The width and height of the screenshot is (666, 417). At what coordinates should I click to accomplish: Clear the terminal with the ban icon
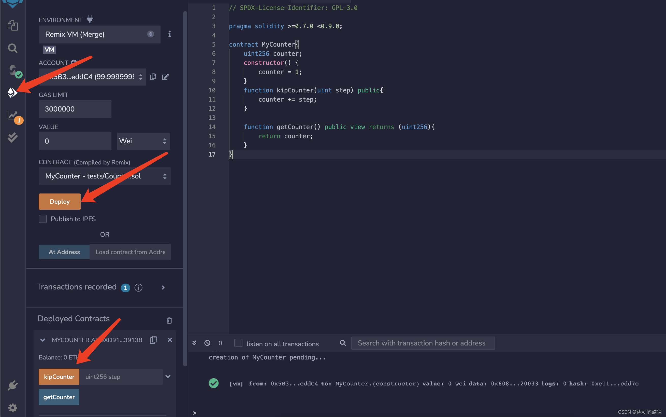point(207,343)
